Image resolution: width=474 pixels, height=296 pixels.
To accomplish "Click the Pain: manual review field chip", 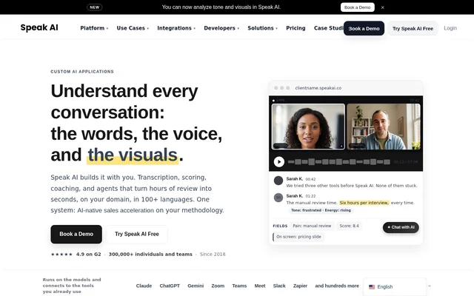I will click(312, 226).
